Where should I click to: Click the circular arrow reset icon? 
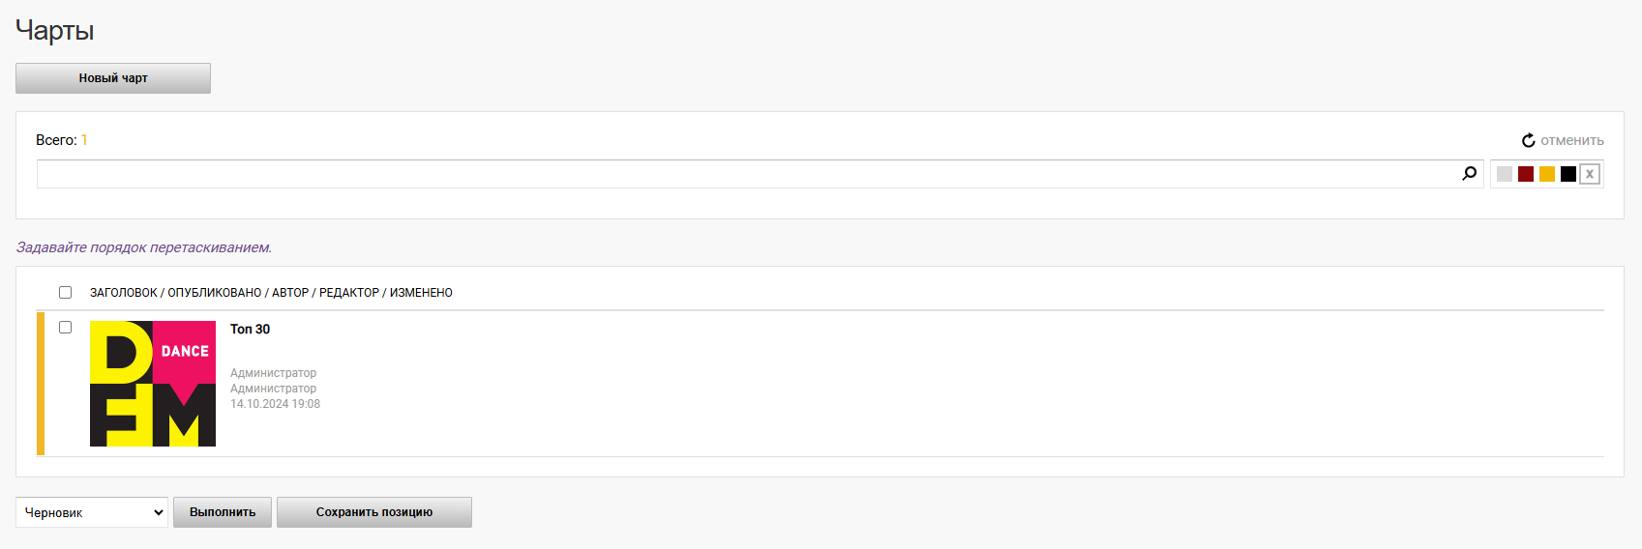coord(1529,141)
